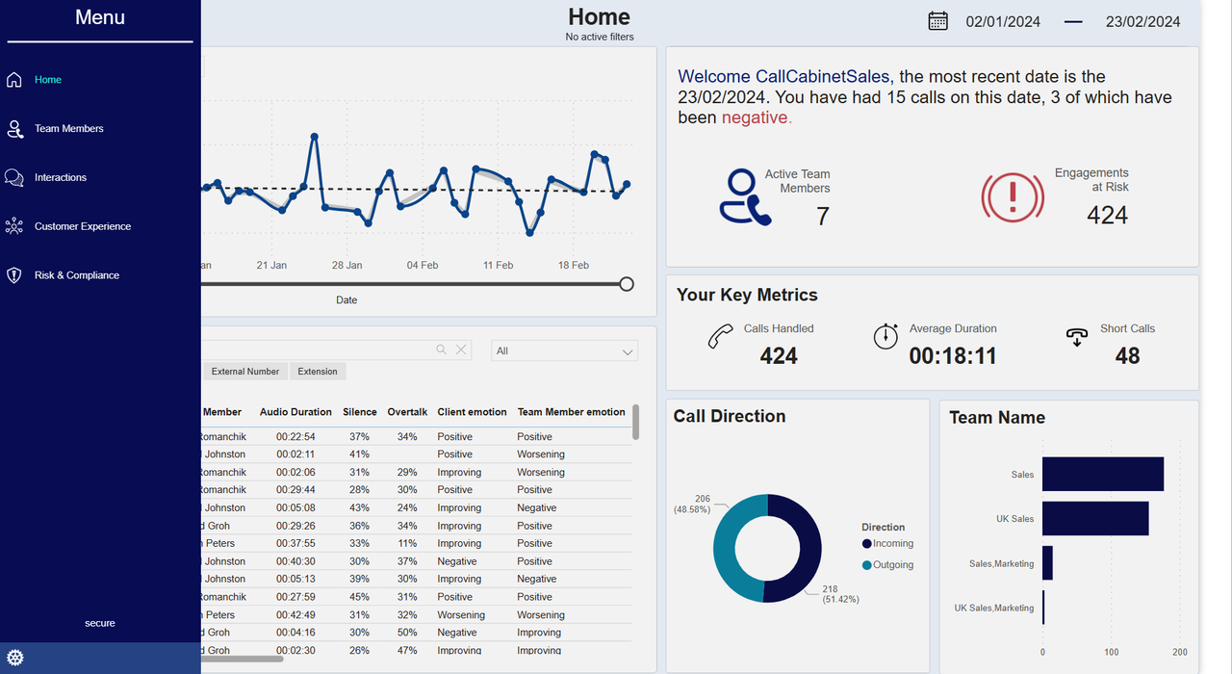The image size is (1232, 674).
Task: Click the Risk & Compliance shield icon
Action: 14,275
